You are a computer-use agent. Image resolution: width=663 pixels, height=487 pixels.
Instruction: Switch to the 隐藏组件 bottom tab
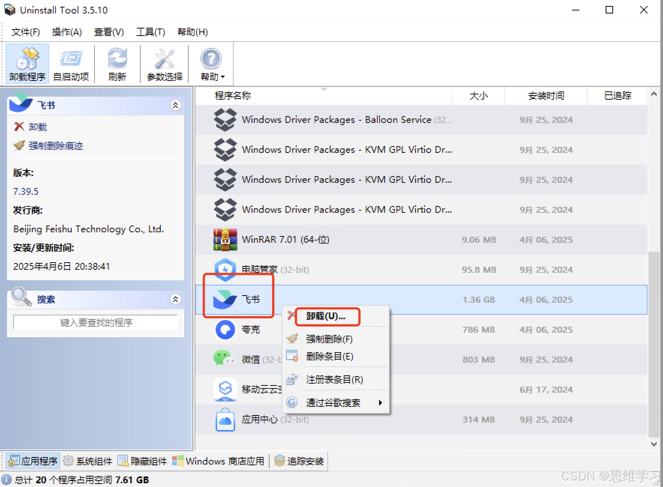[x=142, y=461]
